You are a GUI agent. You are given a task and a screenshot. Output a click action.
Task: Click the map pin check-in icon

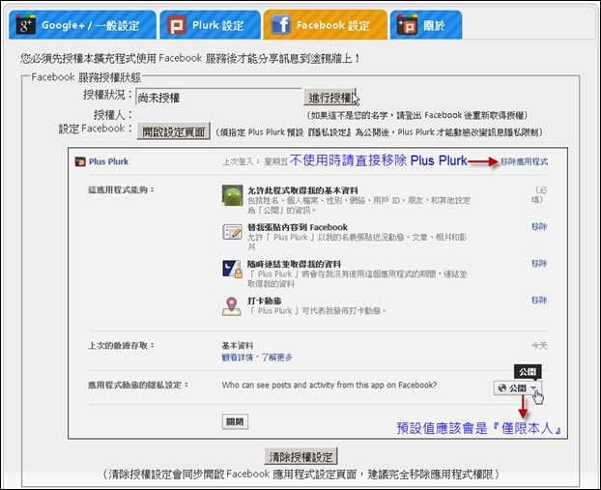232,306
